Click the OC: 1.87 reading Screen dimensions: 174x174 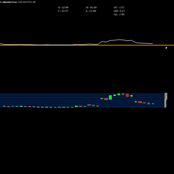pos(119,8)
